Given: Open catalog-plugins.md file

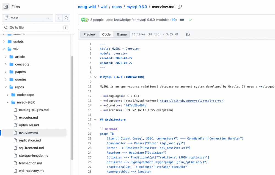Looking at the screenshot, I should click(34, 110).
